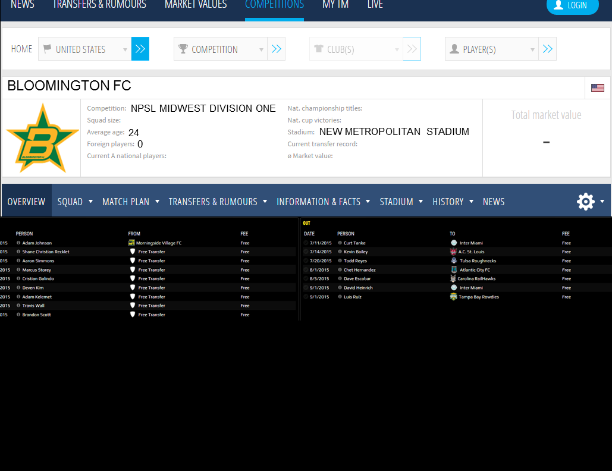Click the Home breadcrumb link
This screenshot has height=471, width=612.
(21, 49)
